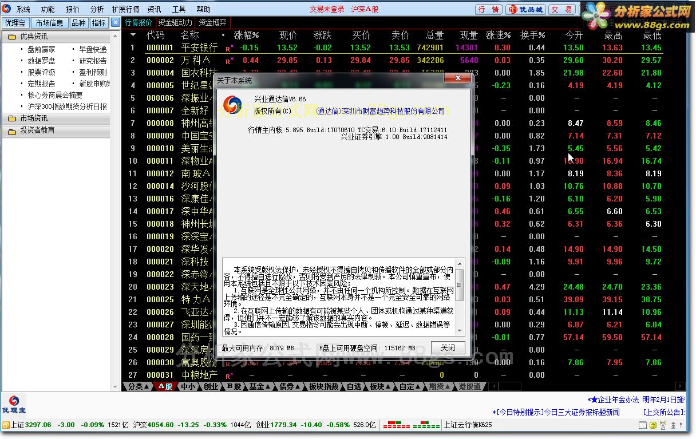Click the disclaimer text box scrollbar in About dialog
The height and width of the screenshot is (439, 696).
pos(460,297)
